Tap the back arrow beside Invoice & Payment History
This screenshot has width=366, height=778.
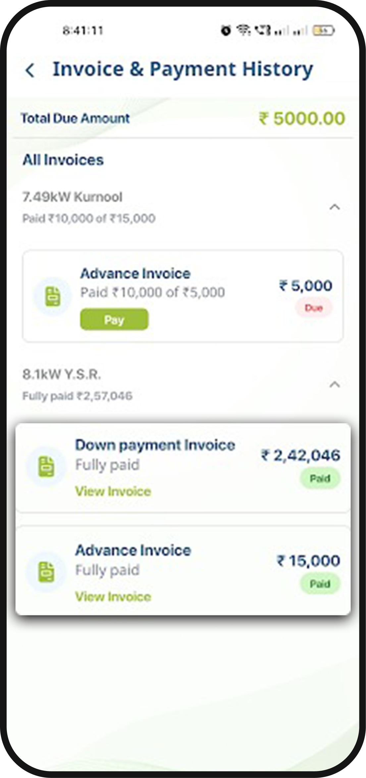30,70
